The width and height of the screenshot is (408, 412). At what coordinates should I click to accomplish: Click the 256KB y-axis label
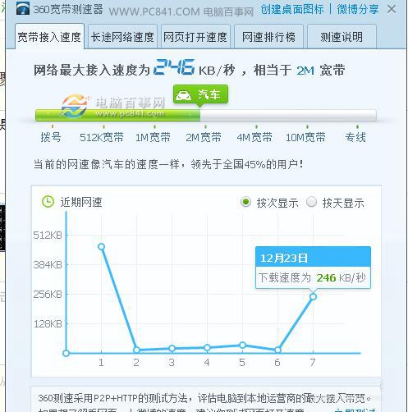48,295
